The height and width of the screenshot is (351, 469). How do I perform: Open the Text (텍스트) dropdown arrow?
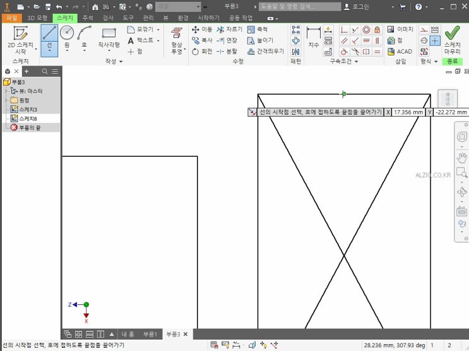point(158,40)
